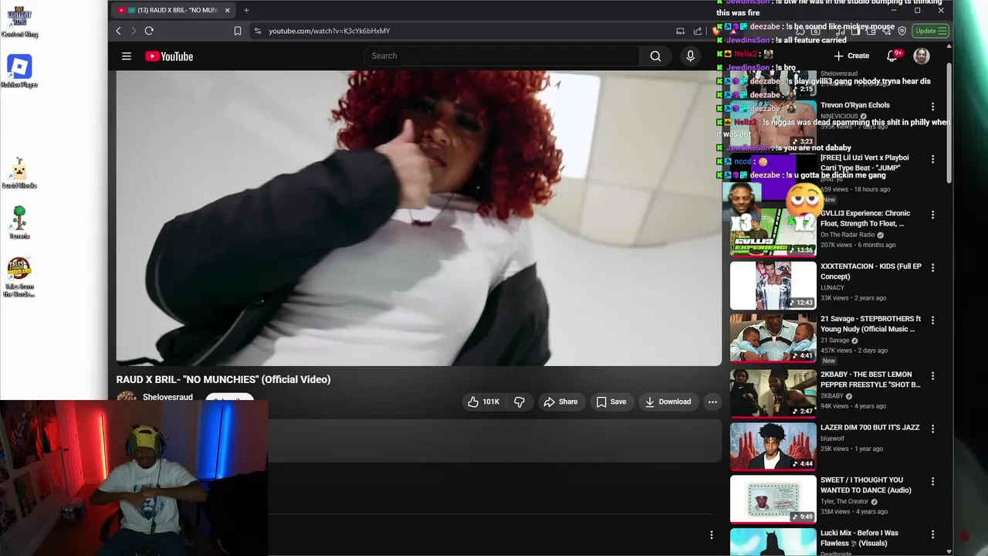
Task: Open a new browser tab
Action: click(246, 10)
